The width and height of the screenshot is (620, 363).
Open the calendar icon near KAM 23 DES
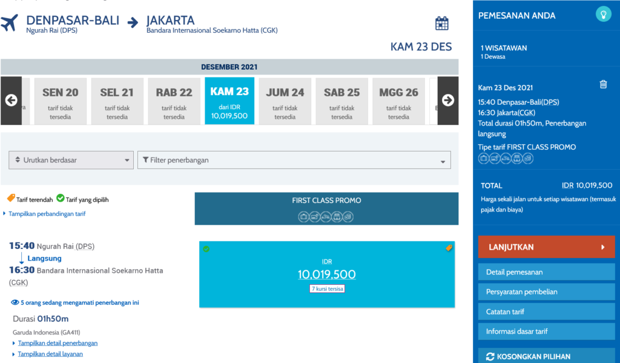tap(441, 22)
